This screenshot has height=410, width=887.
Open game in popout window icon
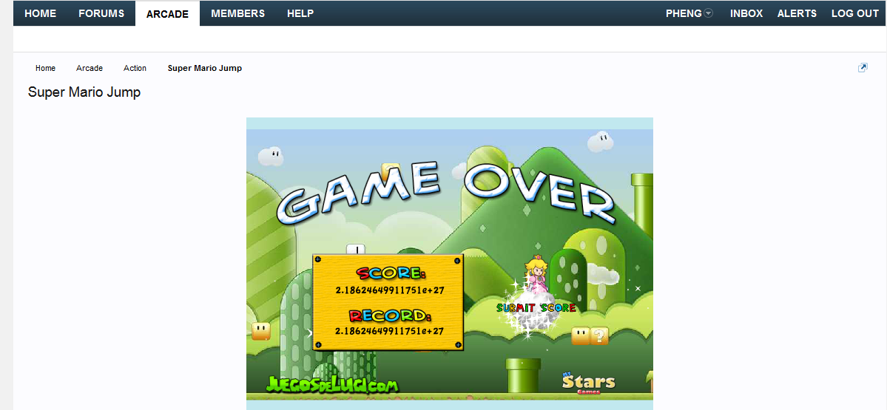(863, 68)
